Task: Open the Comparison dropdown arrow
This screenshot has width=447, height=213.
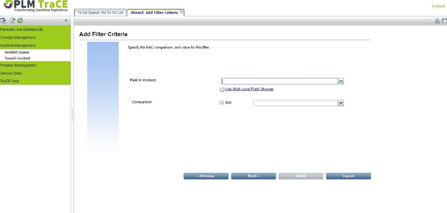Action: [x=341, y=103]
